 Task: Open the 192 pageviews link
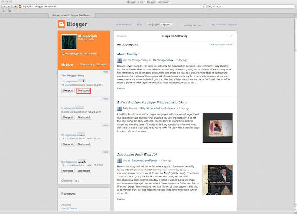(x=69, y=82)
